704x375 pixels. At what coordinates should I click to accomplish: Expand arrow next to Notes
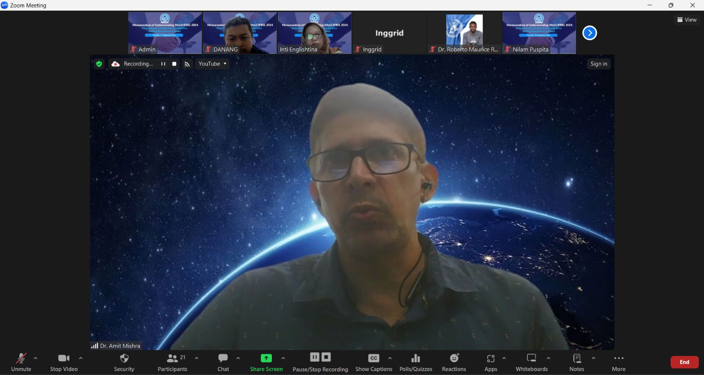coord(594,358)
